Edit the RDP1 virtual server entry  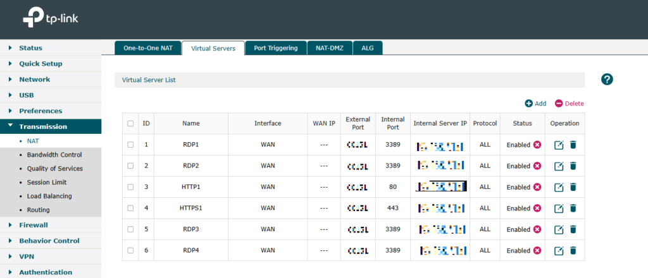tap(559, 145)
